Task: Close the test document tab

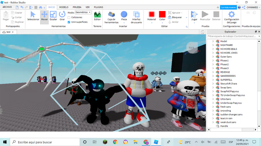Action: point(13,32)
